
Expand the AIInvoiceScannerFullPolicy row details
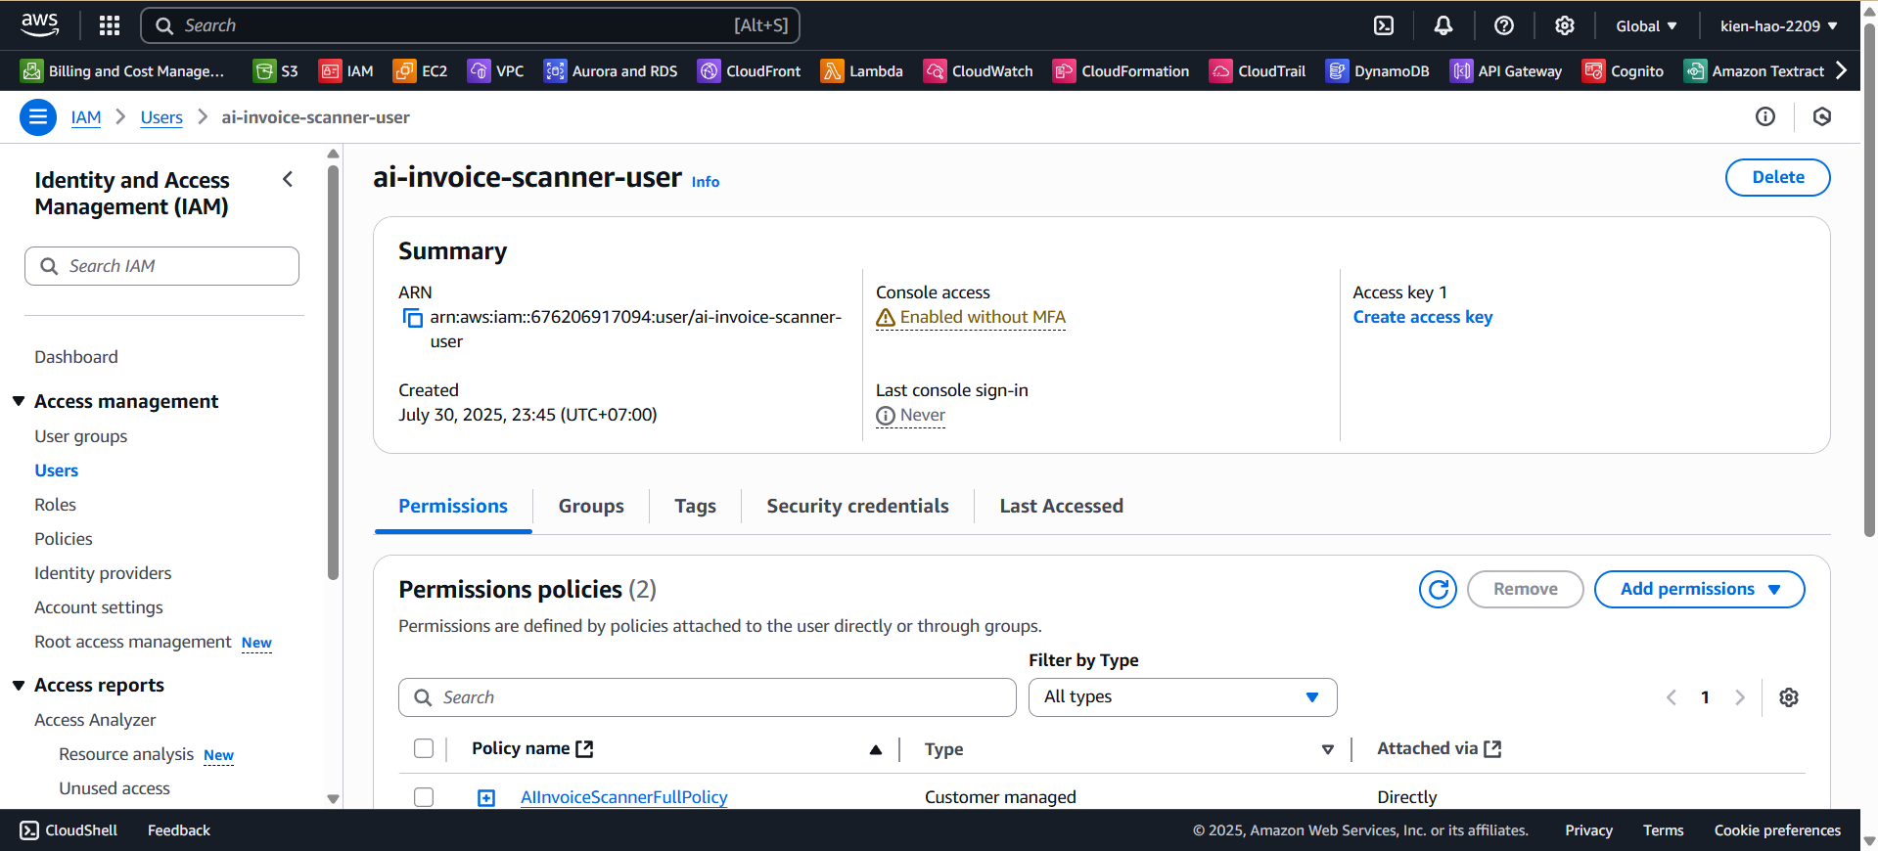click(486, 798)
